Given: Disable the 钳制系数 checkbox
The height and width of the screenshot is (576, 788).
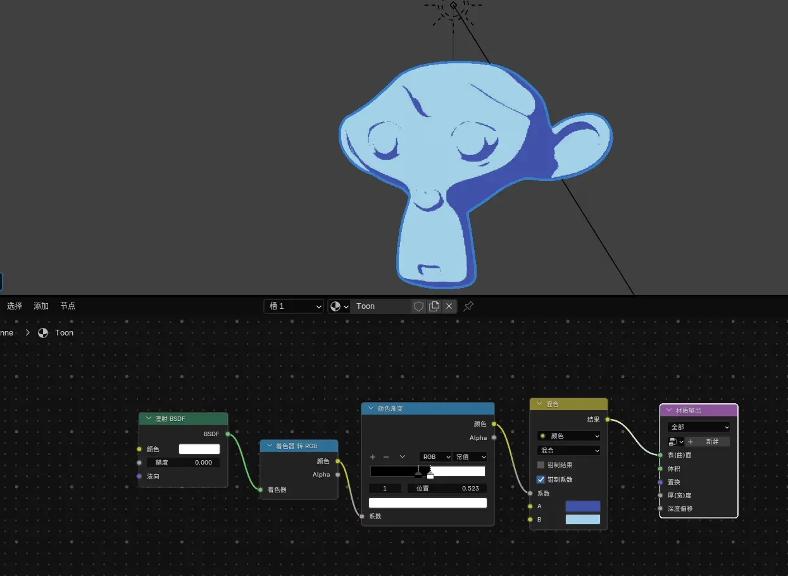Looking at the screenshot, I should [541, 480].
